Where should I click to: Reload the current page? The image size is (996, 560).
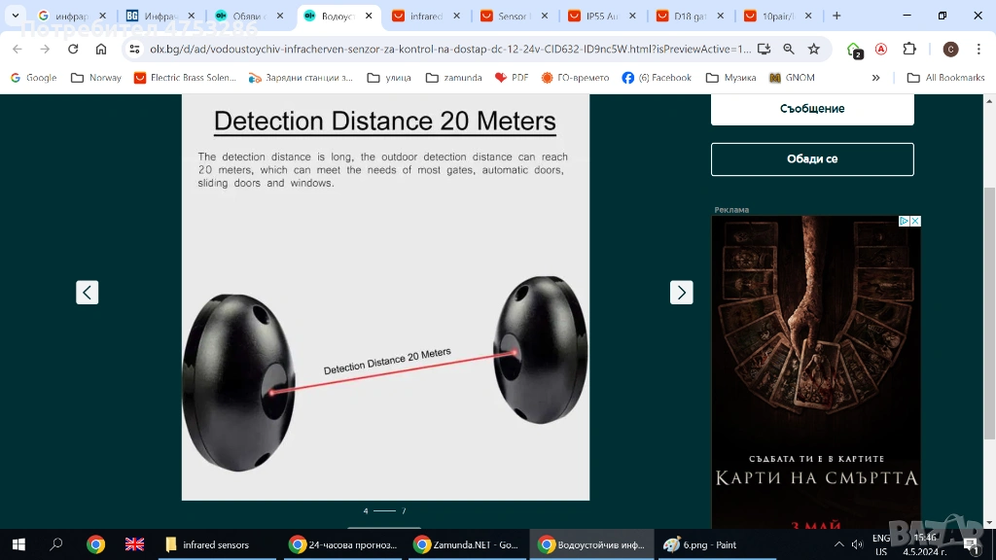point(72,49)
